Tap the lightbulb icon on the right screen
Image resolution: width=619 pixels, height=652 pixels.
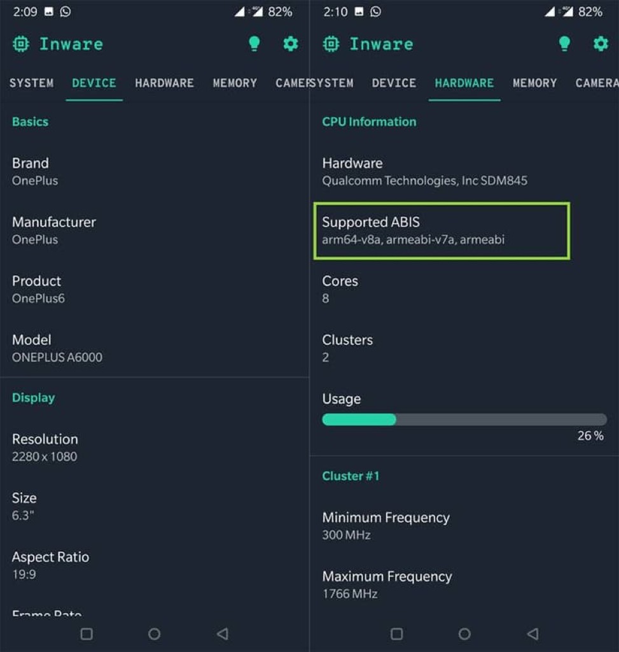[564, 44]
